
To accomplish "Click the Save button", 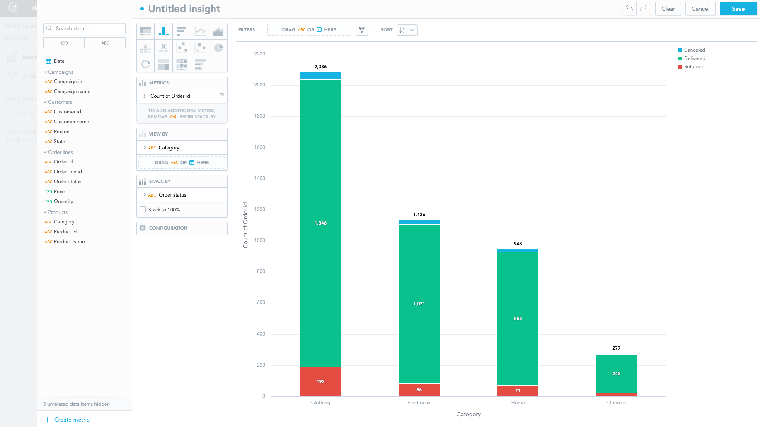I will (x=738, y=9).
